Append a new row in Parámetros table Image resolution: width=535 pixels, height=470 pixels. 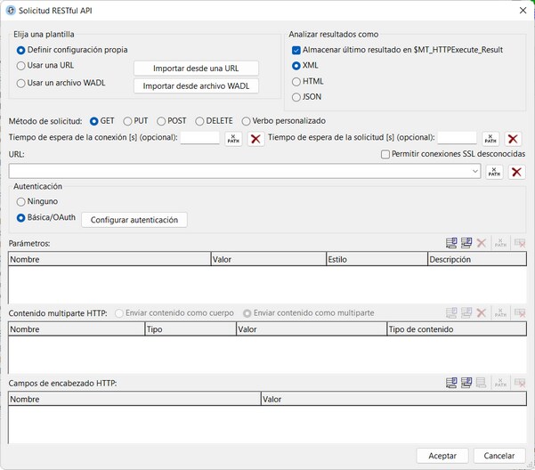tap(451, 243)
